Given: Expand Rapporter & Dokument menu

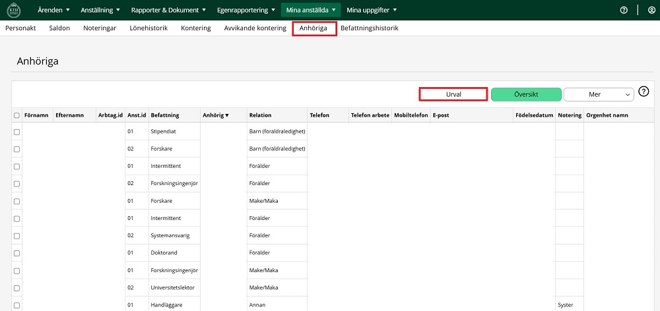Looking at the screenshot, I should pyautogui.click(x=168, y=10).
